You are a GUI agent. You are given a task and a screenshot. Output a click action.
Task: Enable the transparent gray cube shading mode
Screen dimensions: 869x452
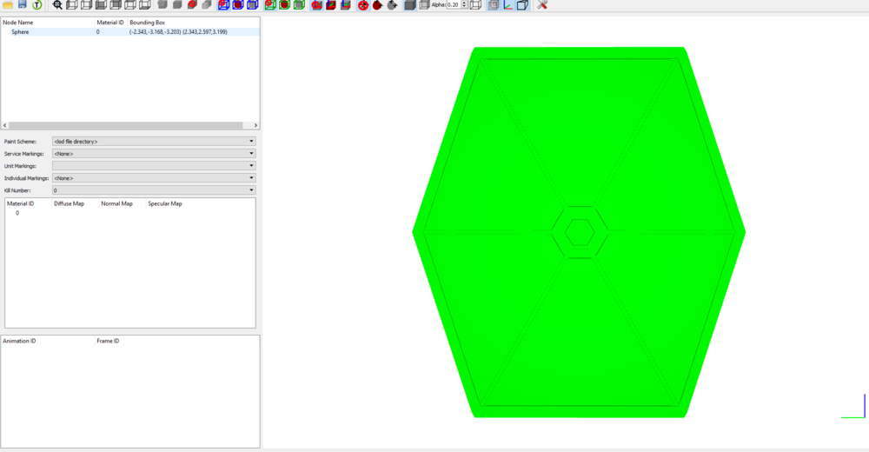[424, 5]
